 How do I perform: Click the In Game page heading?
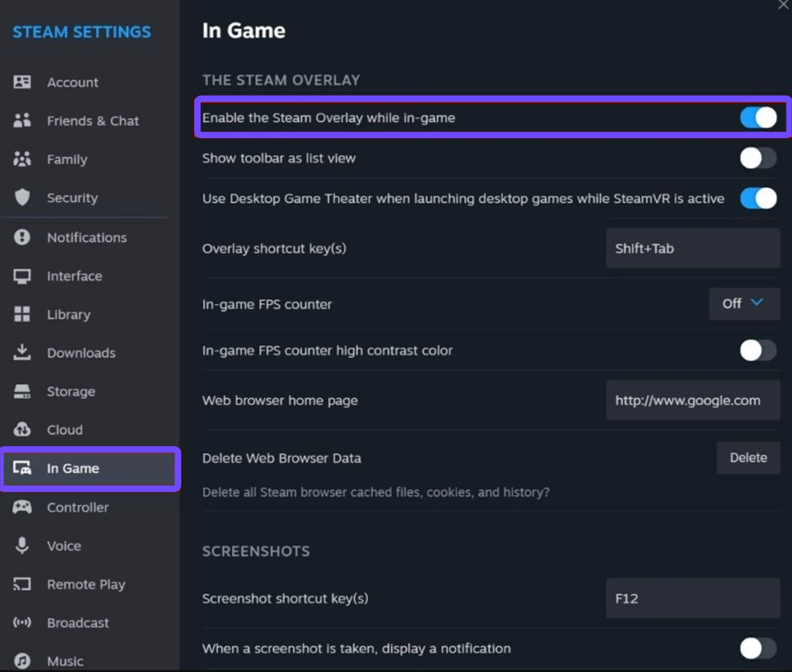click(x=244, y=31)
